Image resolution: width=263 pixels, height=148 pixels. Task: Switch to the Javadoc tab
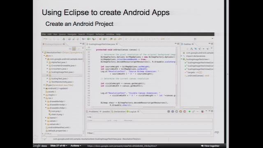[x=105, y=111]
